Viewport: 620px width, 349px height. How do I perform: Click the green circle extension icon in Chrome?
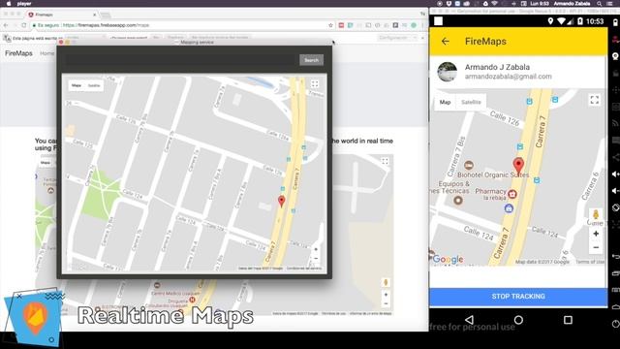[x=414, y=25]
